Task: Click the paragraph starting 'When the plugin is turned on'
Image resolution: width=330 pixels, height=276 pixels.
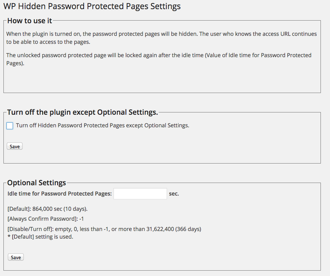Action: (x=161, y=38)
